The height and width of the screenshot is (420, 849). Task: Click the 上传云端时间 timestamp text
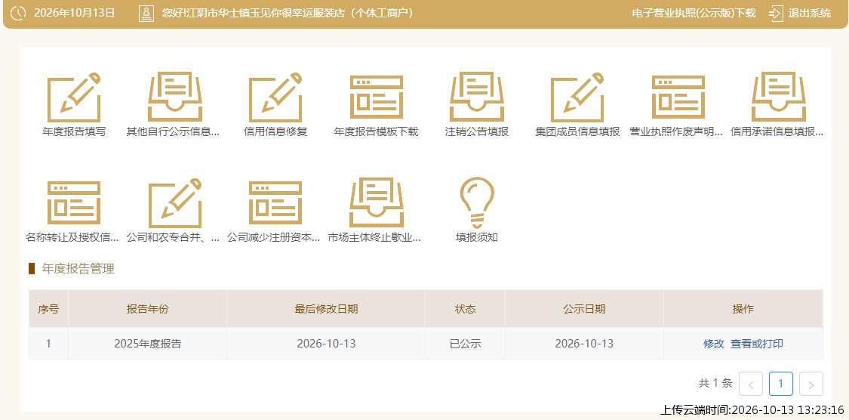point(752,409)
